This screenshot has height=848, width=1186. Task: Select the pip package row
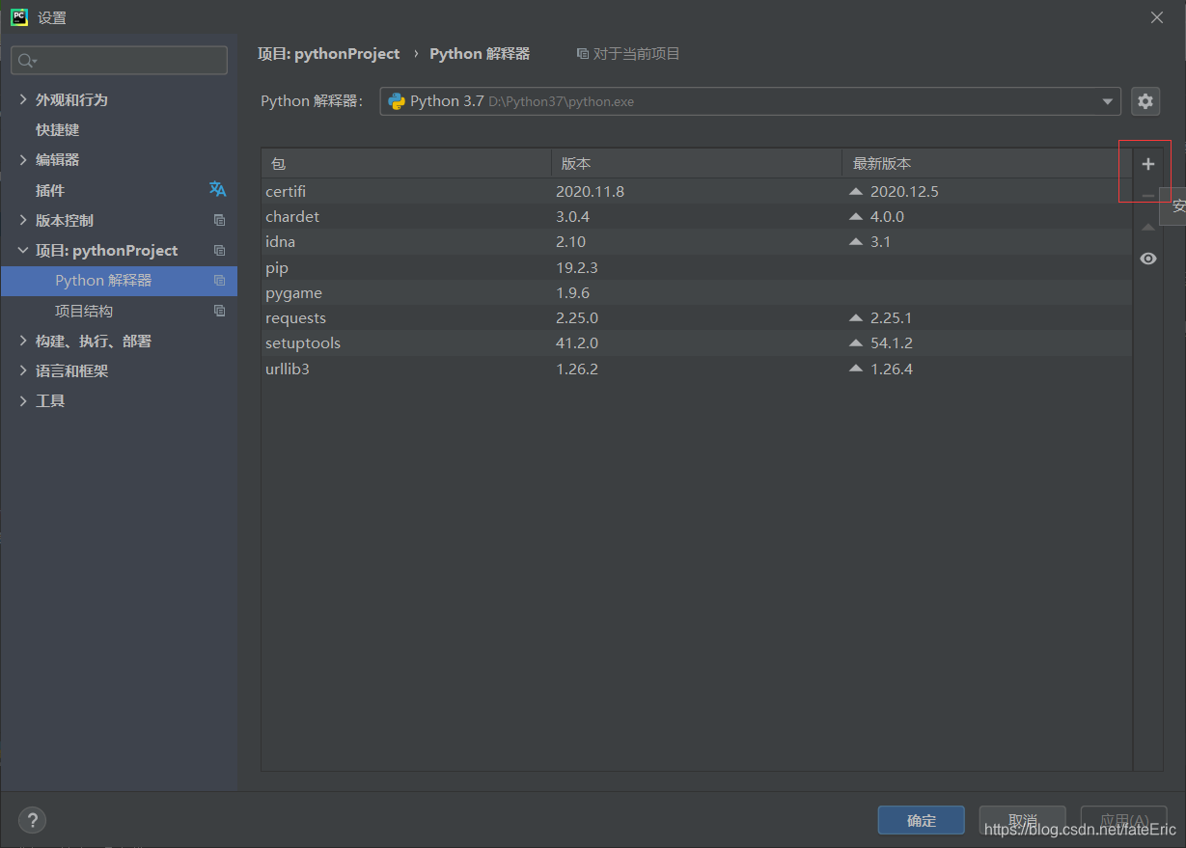tap(697, 267)
